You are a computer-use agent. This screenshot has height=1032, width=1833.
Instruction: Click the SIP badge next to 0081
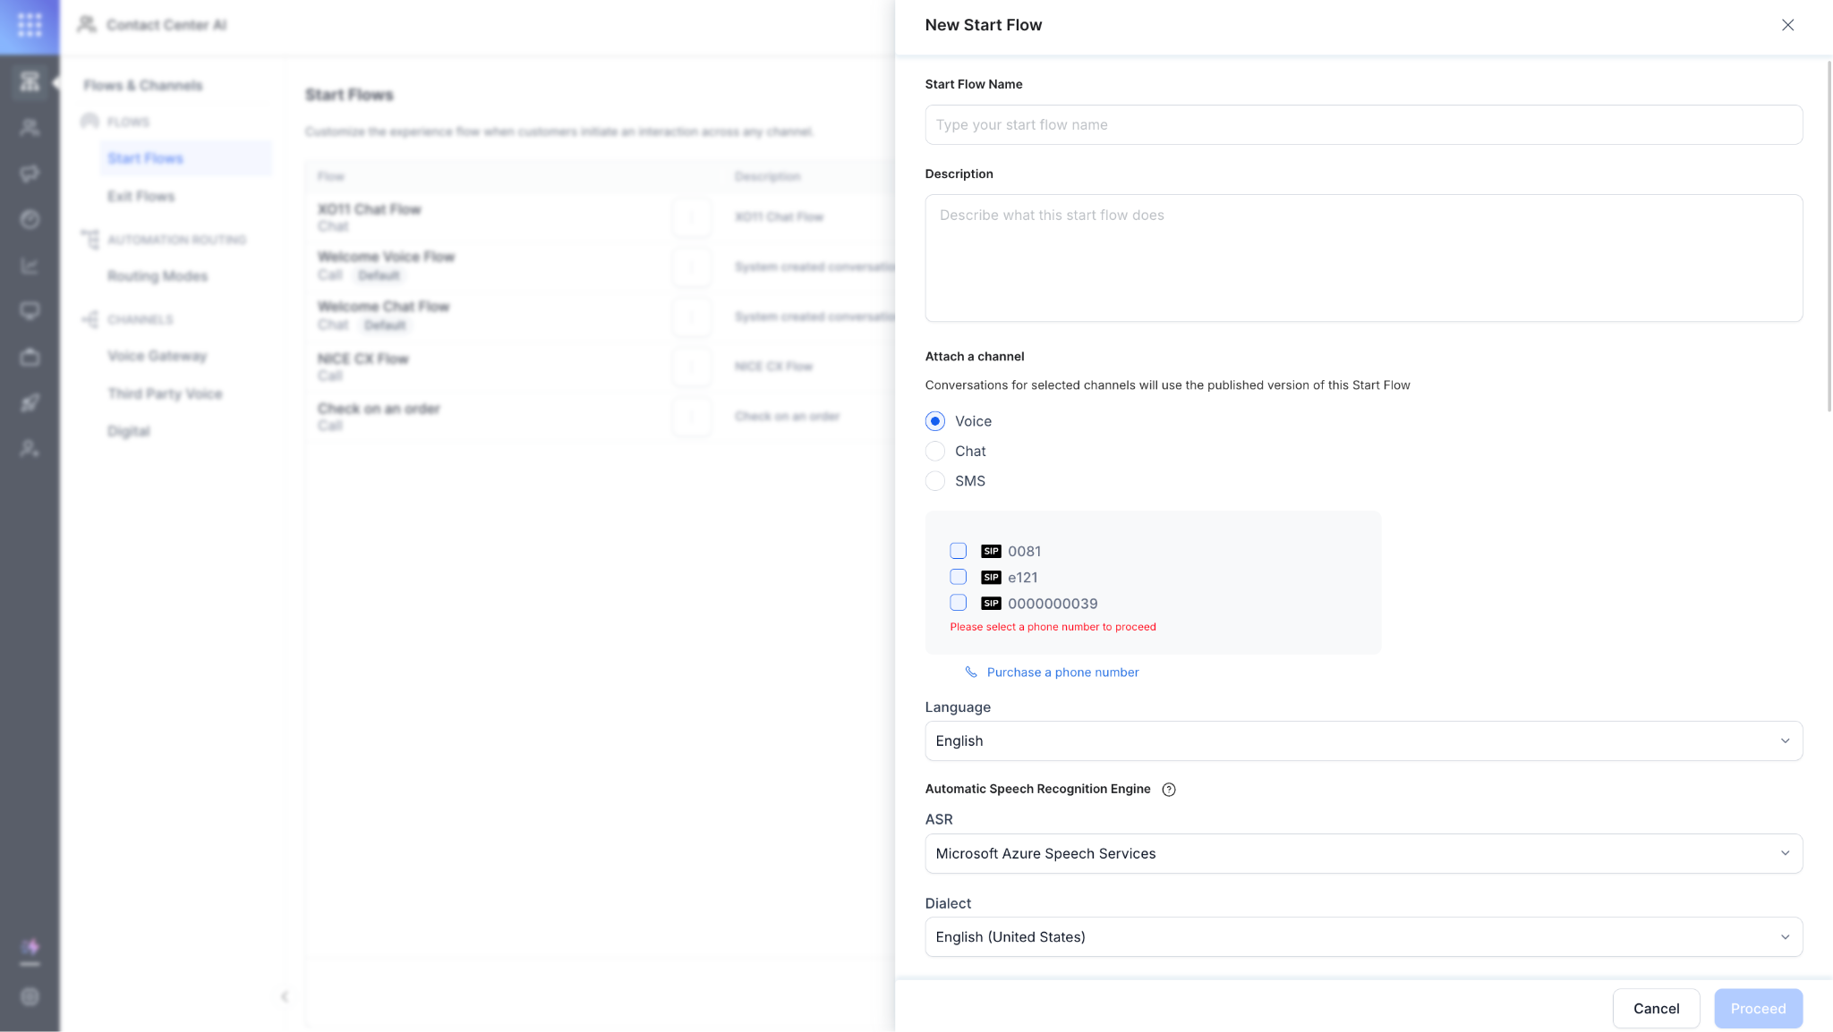pos(991,551)
